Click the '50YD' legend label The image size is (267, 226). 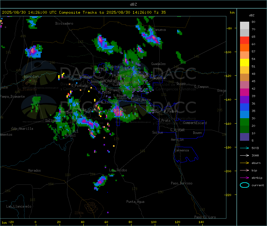[255, 148]
